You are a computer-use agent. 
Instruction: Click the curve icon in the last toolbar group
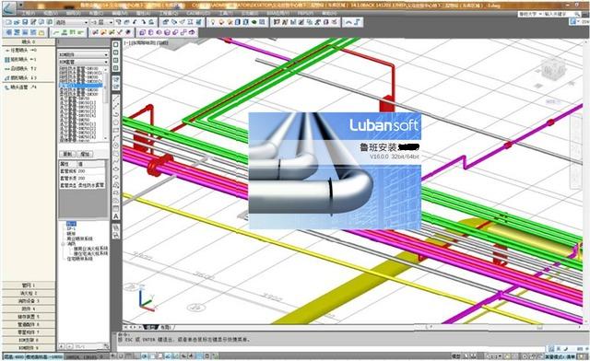[x=348, y=22]
